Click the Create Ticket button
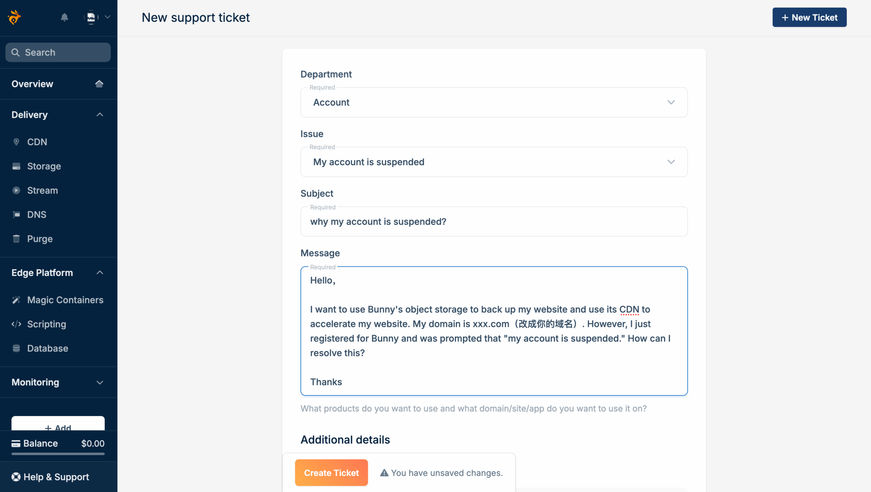Screen dimensions: 871x492 point(331,473)
